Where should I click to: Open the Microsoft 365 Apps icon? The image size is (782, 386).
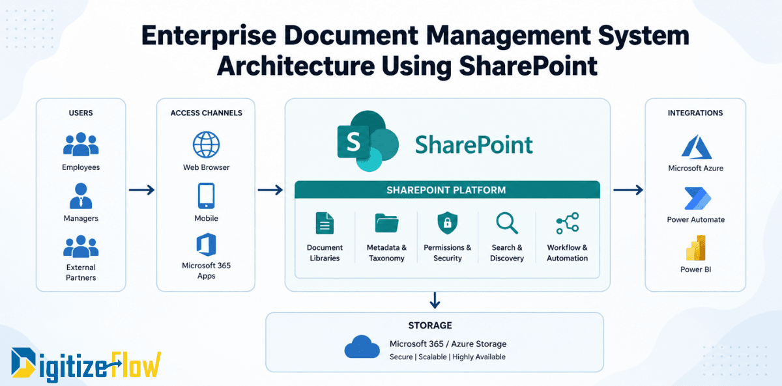click(x=206, y=245)
